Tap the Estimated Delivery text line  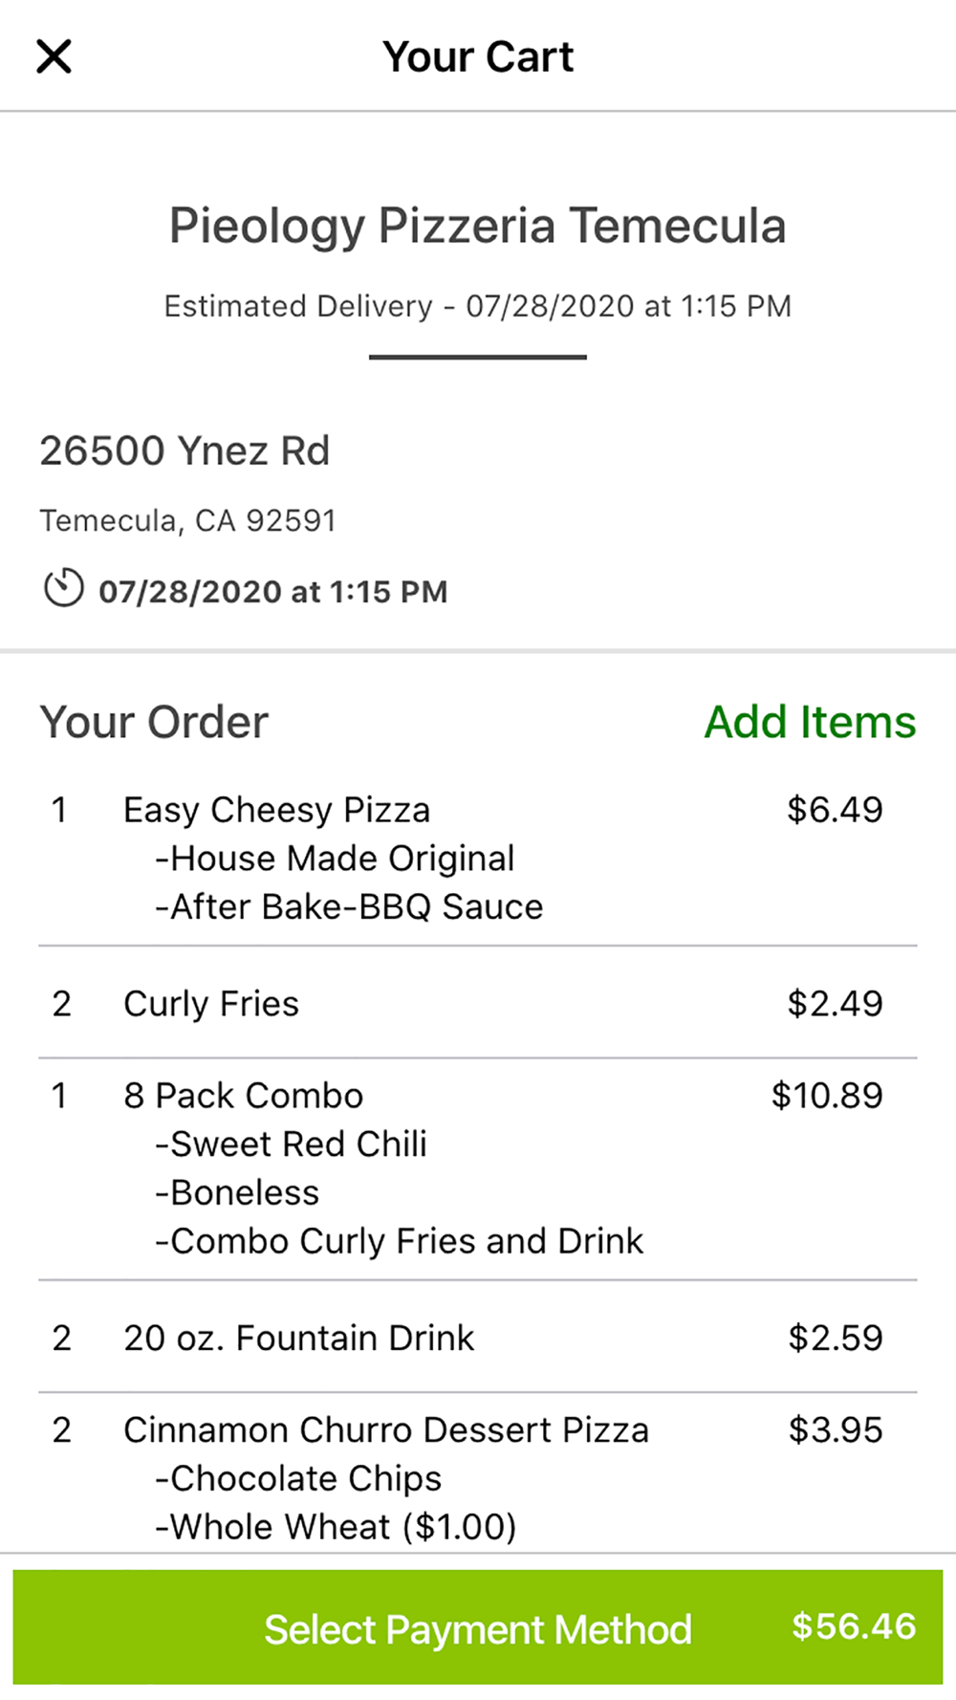point(478,306)
